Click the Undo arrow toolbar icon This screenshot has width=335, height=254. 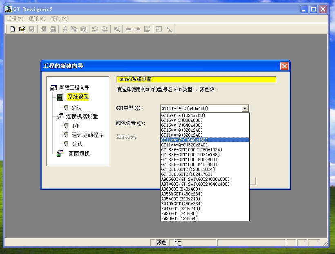(x=95, y=29)
